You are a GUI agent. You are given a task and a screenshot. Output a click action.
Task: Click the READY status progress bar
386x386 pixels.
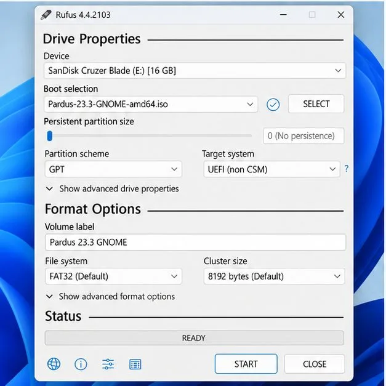tap(194, 338)
